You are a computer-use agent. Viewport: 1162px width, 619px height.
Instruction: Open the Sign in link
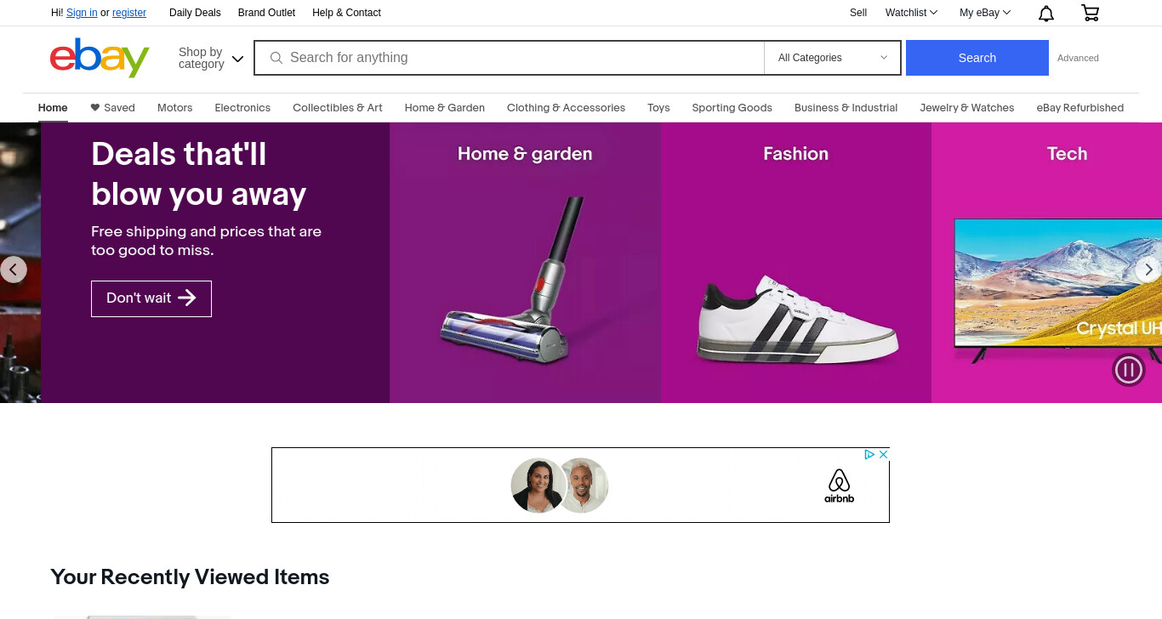coord(82,13)
